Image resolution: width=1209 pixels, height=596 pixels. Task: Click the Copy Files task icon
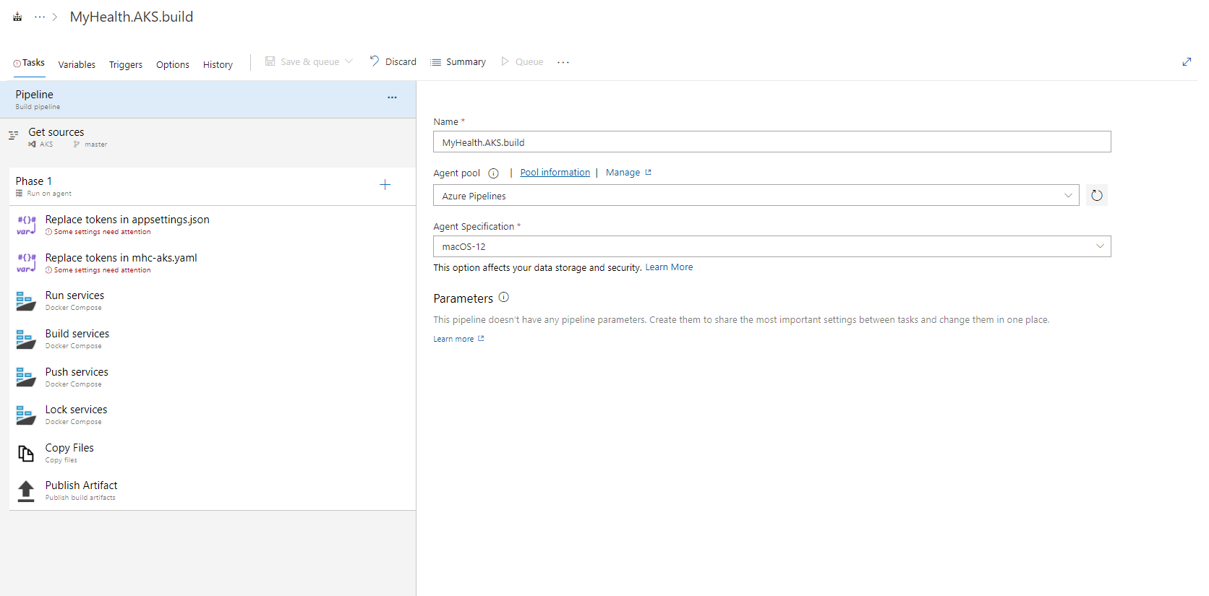(26, 453)
